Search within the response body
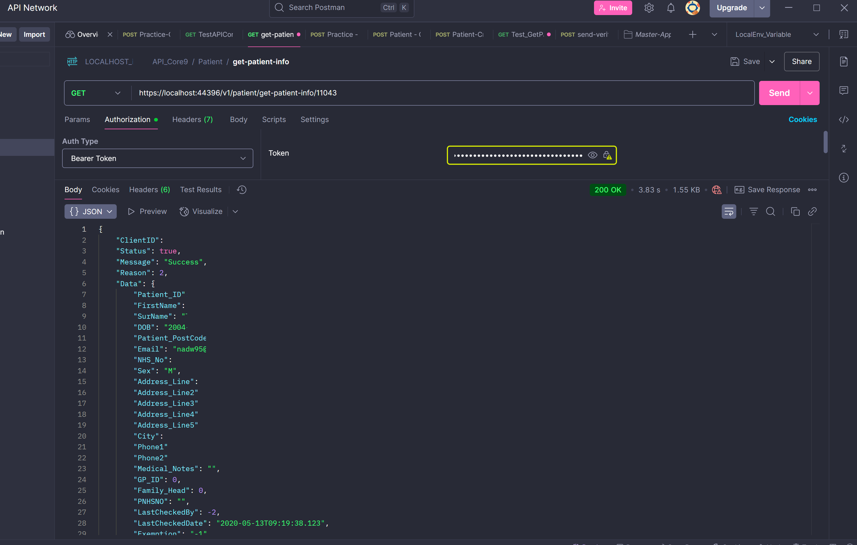 coord(770,211)
